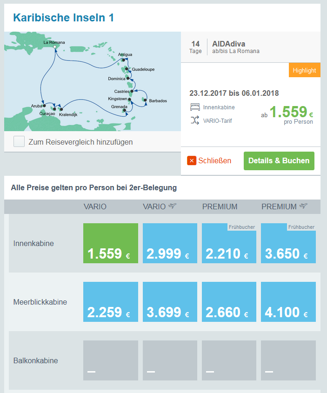This screenshot has height=393, width=327.
Task: Pick the 3.650 € Innenkabine PREMIUM flight tile
Action: [288, 243]
